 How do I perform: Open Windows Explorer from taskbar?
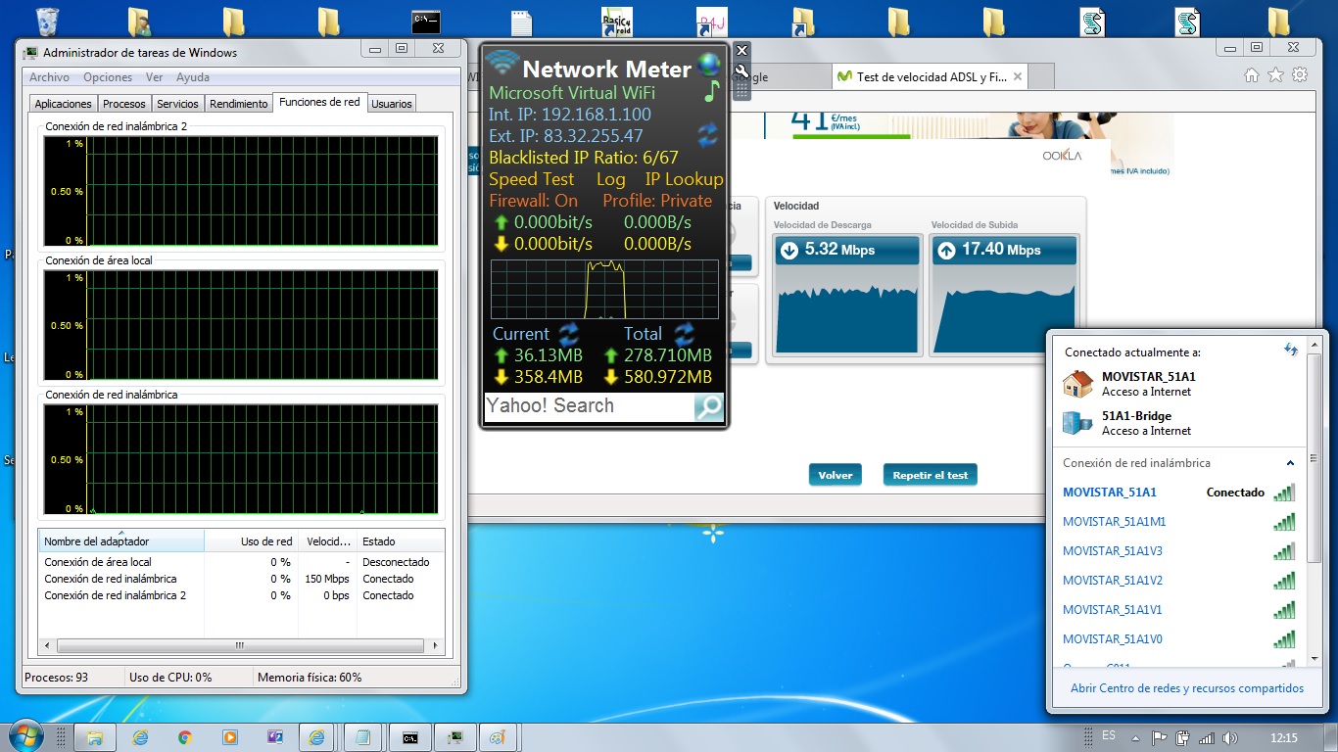tap(95, 737)
